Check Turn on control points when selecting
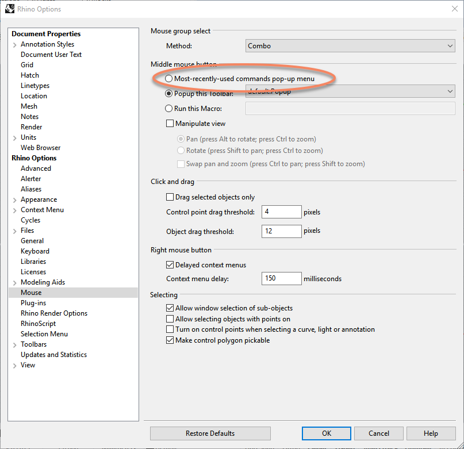 [x=170, y=329]
